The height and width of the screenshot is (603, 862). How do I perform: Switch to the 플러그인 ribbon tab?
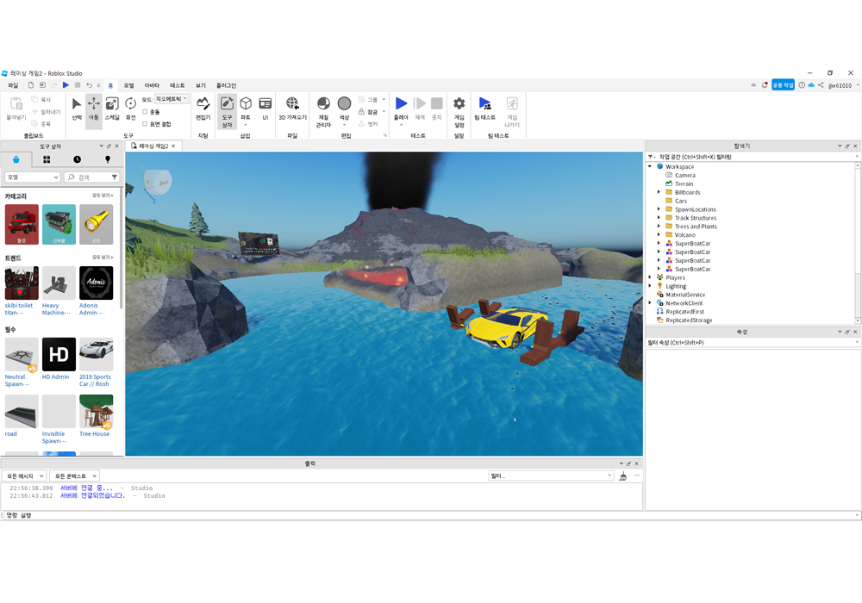click(226, 85)
